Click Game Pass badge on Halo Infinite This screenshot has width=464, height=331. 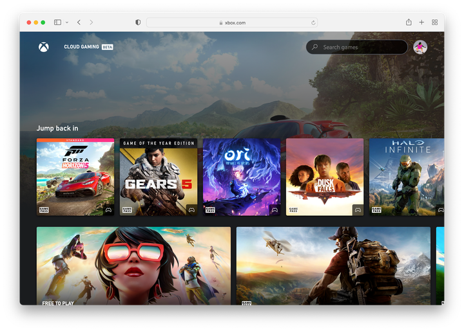[x=377, y=210]
